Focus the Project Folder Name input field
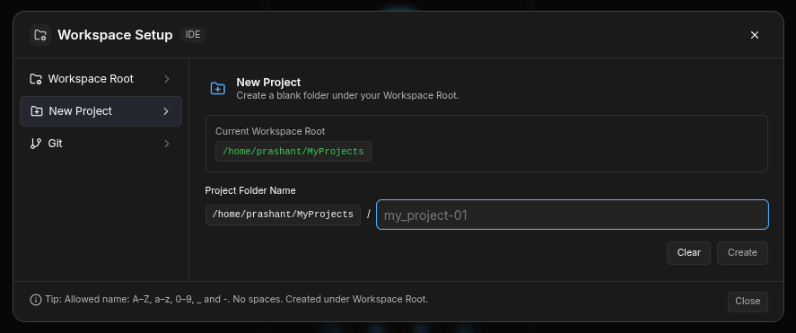 (573, 215)
